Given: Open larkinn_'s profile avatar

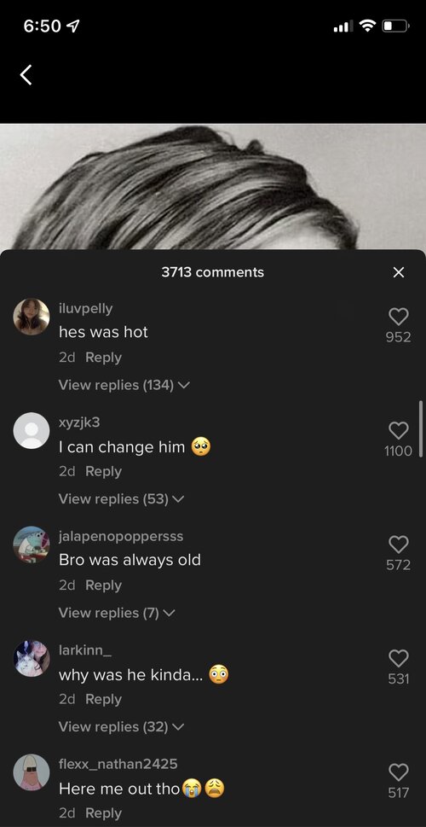Looking at the screenshot, I should [x=31, y=658].
